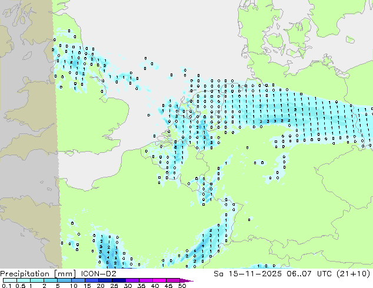Click the '45' legend value
Screen dimensions: 373x288
tap(168, 286)
